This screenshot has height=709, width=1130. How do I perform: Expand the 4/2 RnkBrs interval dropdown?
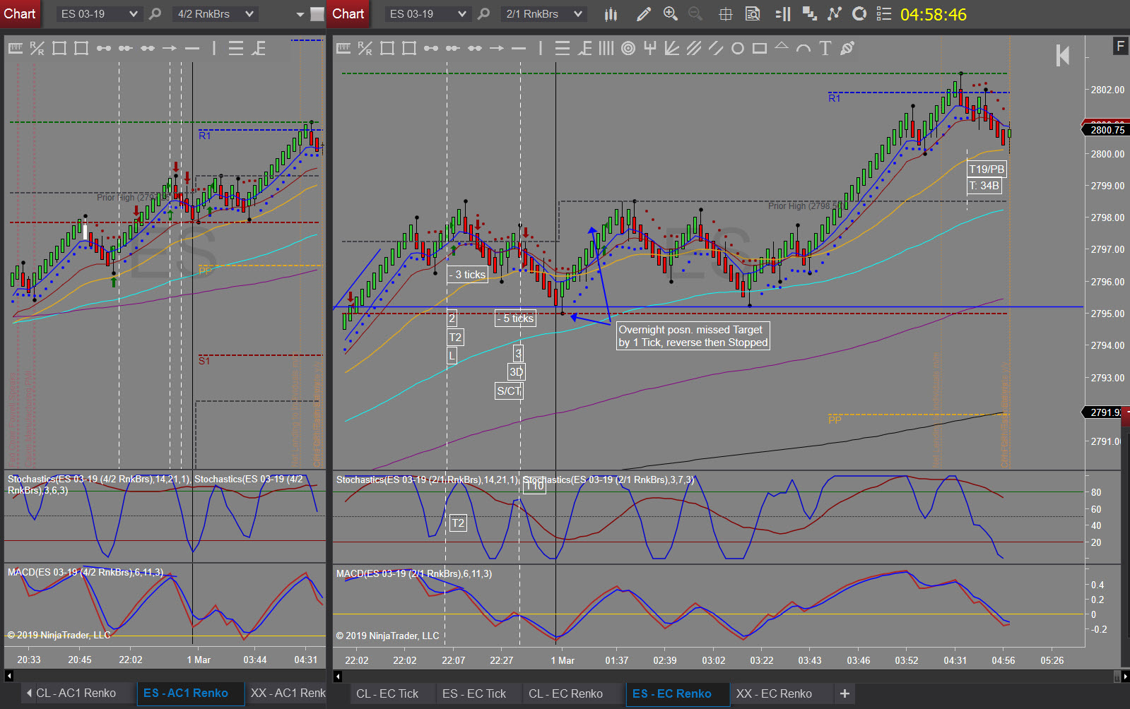[x=215, y=14]
